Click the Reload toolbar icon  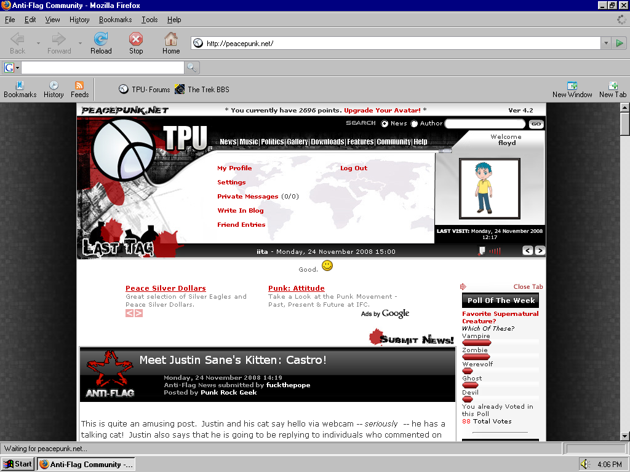[101, 39]
